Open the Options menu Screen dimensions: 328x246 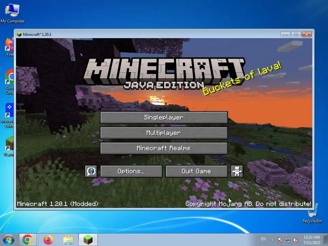pos(131,171)
